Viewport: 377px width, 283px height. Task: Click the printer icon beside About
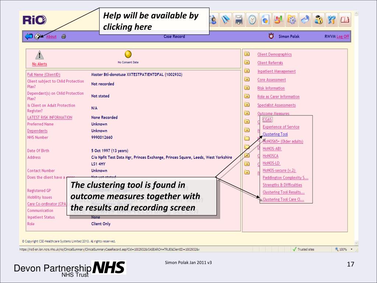[x=64, y=36]
